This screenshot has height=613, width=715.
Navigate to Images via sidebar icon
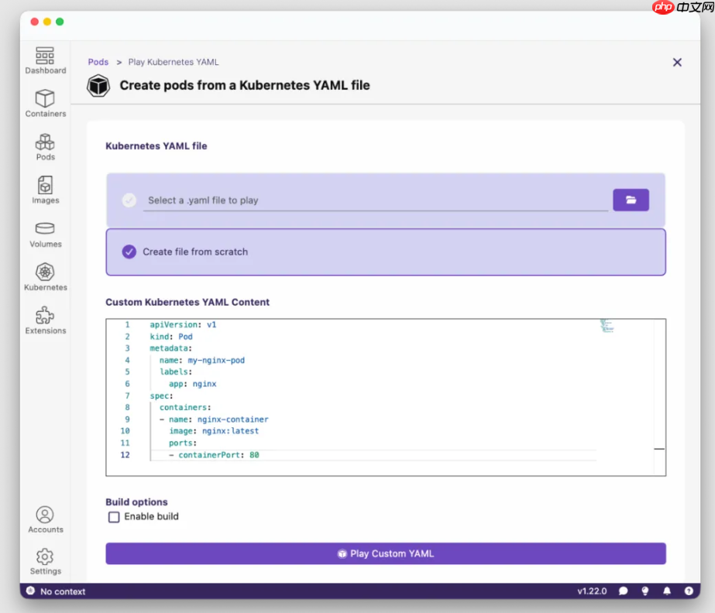point(45,190)
